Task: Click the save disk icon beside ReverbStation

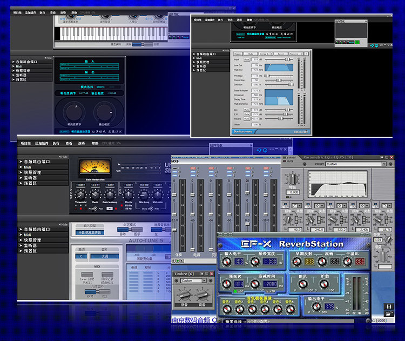Action: [389, 306]
